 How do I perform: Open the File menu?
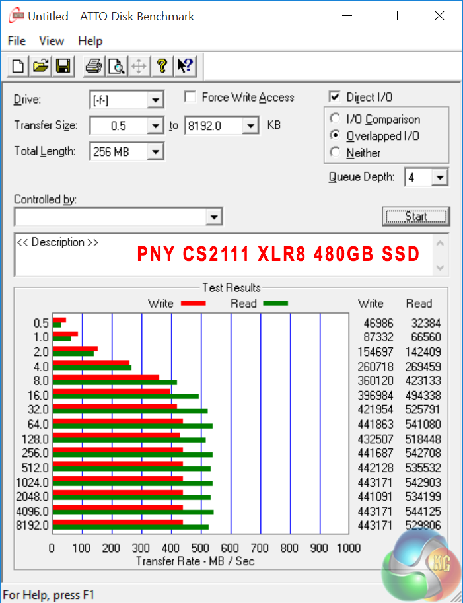pyautogui.click(x=17, y=41)
